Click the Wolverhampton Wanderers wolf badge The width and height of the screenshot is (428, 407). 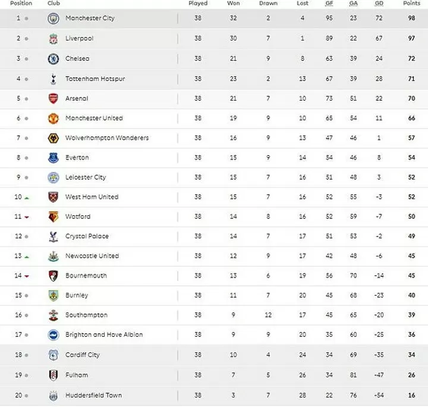[53, 138]
